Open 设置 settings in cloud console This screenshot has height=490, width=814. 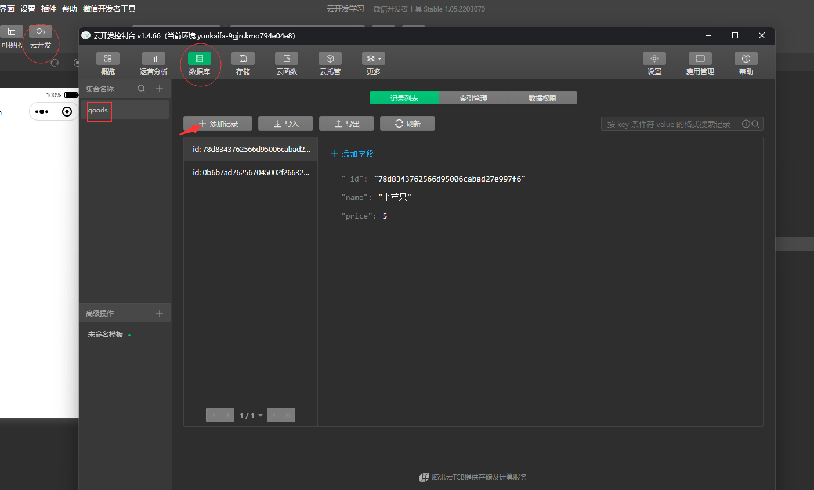654,64
